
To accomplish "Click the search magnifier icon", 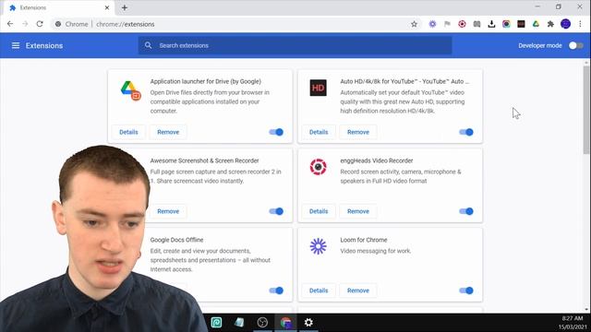I will (x=148, y=45).
